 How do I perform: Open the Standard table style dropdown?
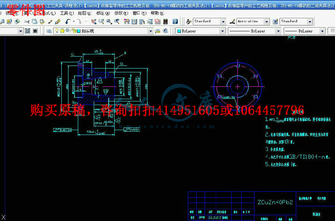[310, 21]
